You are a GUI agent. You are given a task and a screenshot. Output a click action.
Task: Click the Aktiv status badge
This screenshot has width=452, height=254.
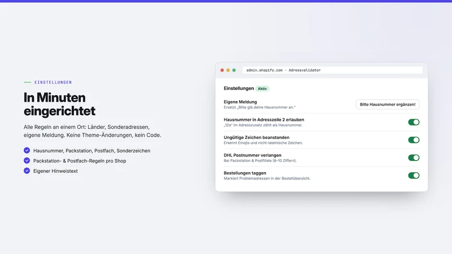pos(262,89)
